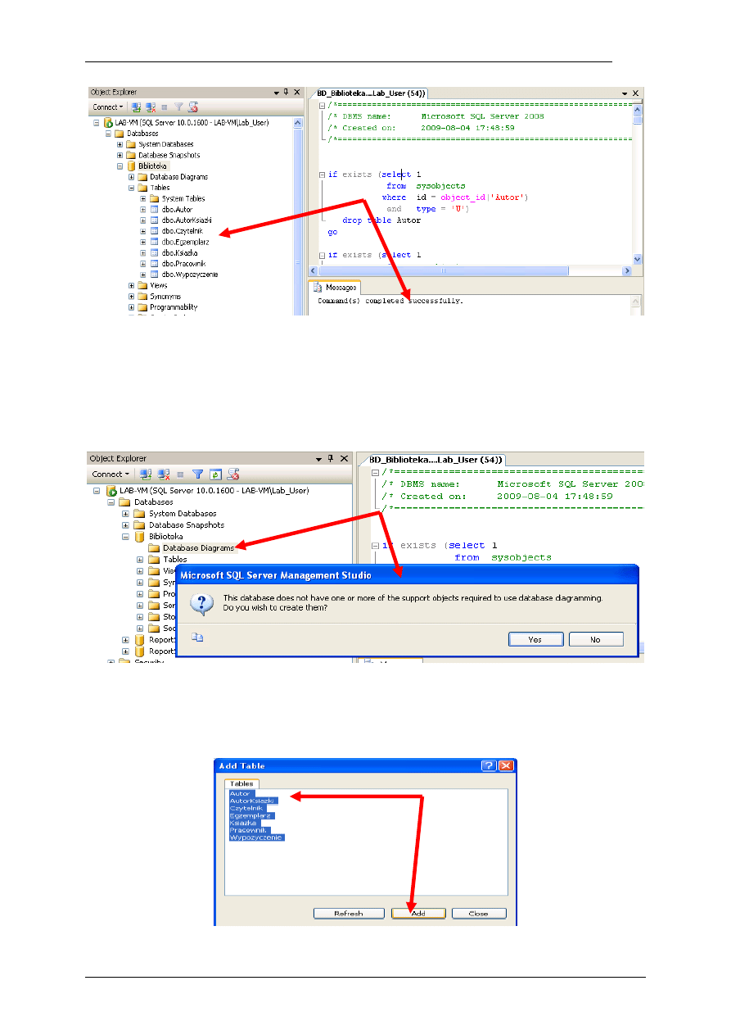The image size is (731, 1035).
Task: Select Wypozyczenie in the Add Table list
Action: [256, 838]
